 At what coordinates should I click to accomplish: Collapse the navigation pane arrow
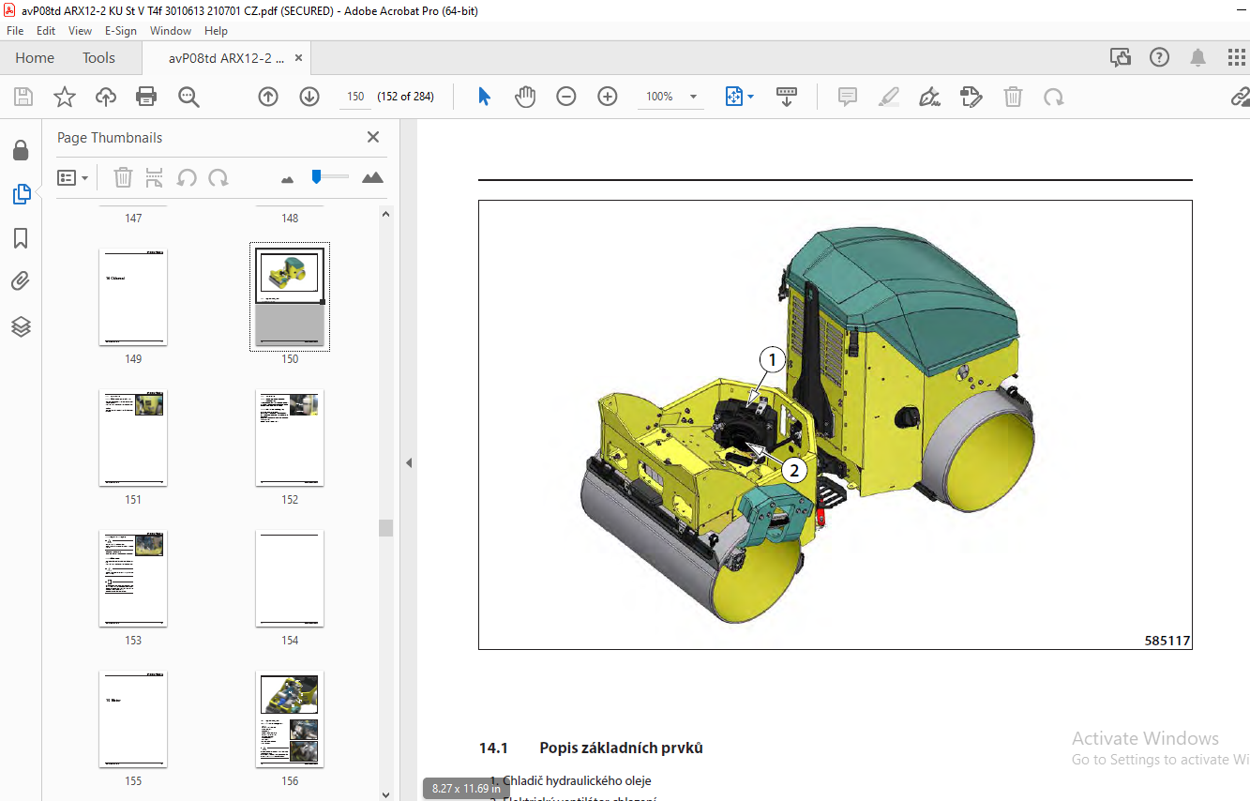coord(409,462)
